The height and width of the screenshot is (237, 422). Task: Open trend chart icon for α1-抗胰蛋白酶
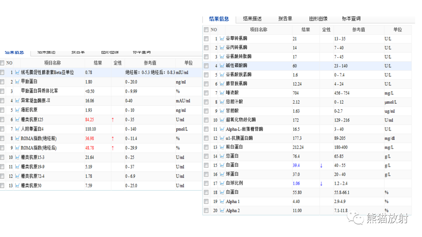(222, 138)
